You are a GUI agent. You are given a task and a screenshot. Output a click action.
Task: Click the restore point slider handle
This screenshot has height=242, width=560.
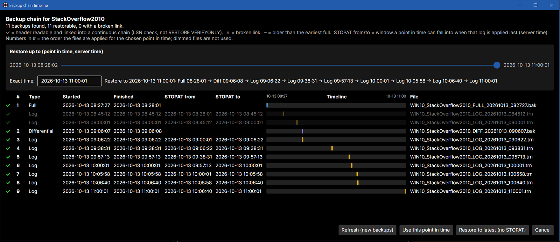click(x=497, y=65)
